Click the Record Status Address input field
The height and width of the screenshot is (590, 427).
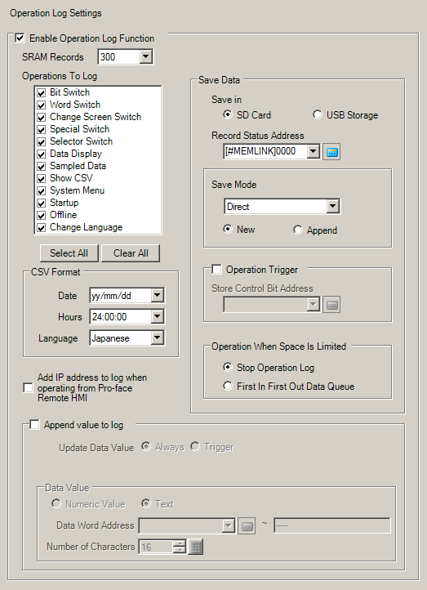(x=265, y=151)
